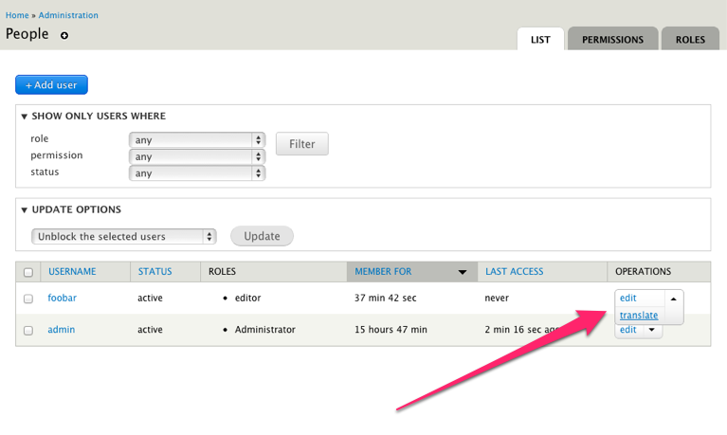Click '37 min 42 sec' cell

pos(385,299)
